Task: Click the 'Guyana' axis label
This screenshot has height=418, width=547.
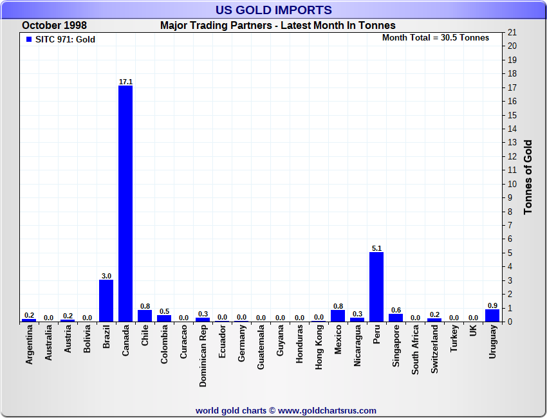Action: coord(280,340)
